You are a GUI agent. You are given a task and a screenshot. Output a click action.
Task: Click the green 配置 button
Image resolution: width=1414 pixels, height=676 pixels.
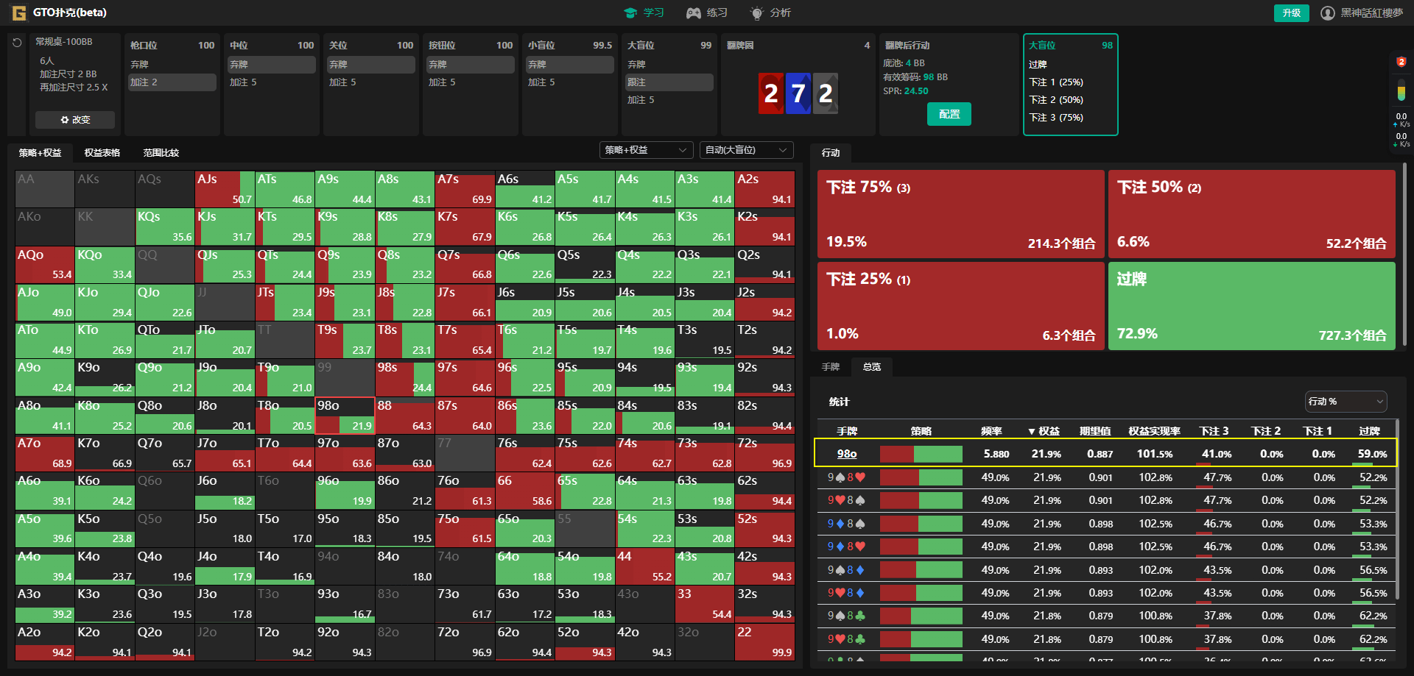click(x=949, y=114)
